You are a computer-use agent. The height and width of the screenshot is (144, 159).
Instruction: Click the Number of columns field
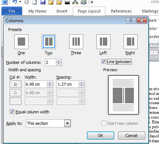[x=50, y=62]
